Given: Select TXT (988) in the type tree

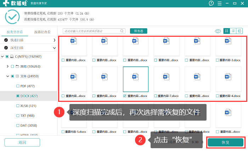Looking at the screenshot, I should [x=28, y=116].
